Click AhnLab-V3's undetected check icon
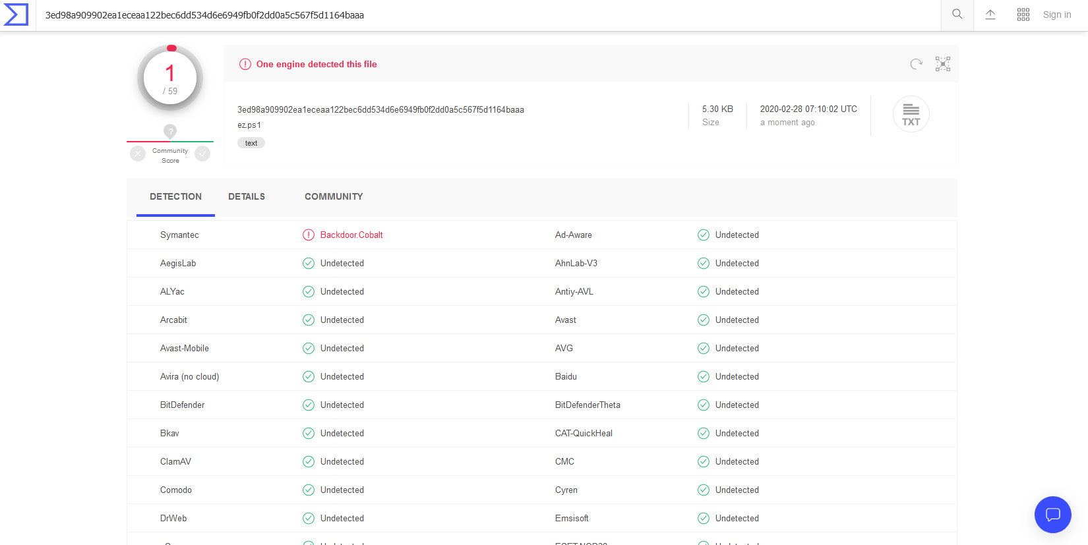Screen dimensions: 1088x545 pyautogui.click(x=704, y=263)
